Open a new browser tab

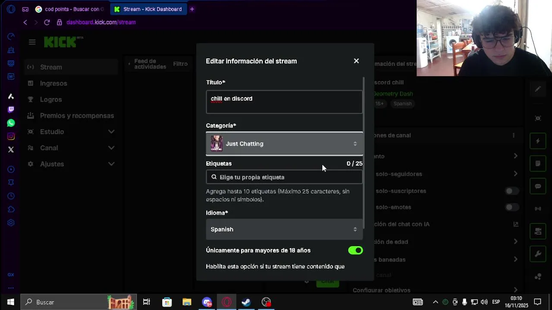[192, 9]
